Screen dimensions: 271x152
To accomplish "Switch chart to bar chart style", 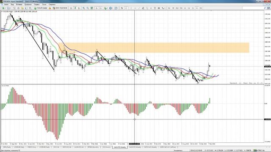I will (x=71, y=8).
